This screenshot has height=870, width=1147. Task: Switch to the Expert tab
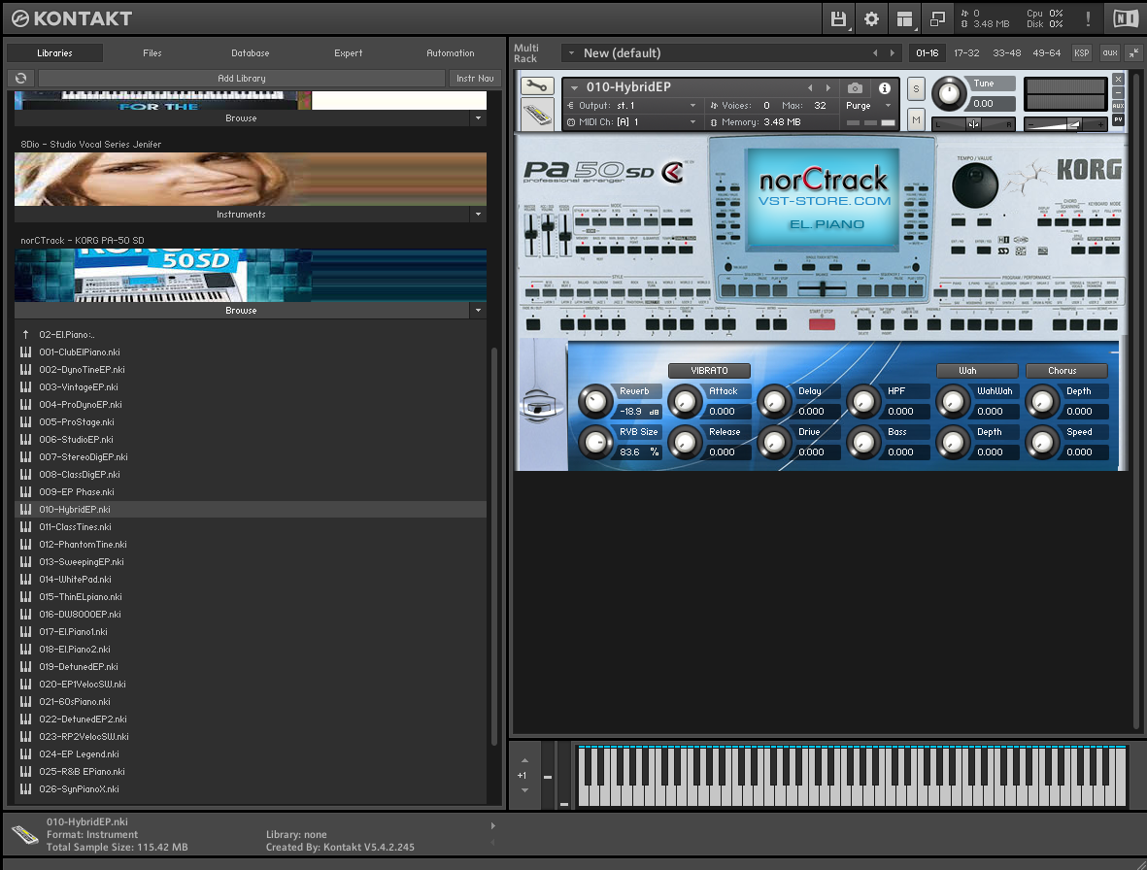tap(349, 53)
